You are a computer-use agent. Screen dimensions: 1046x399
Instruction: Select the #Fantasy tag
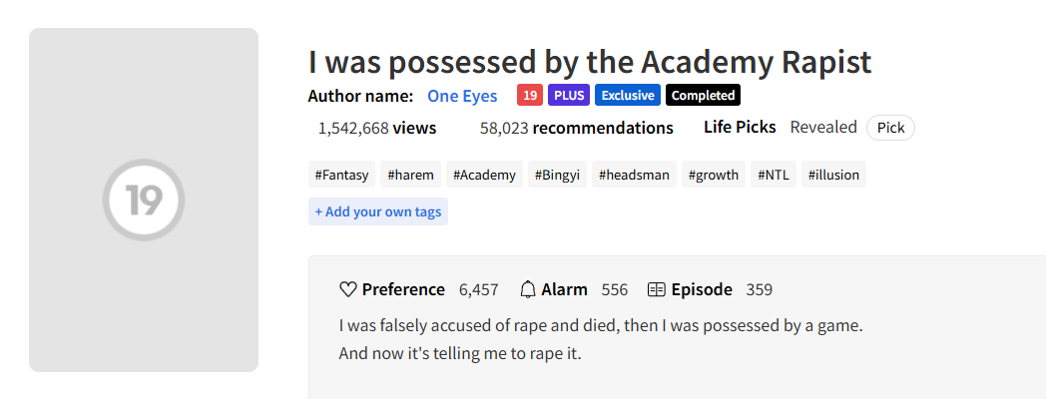pos(341,175)
